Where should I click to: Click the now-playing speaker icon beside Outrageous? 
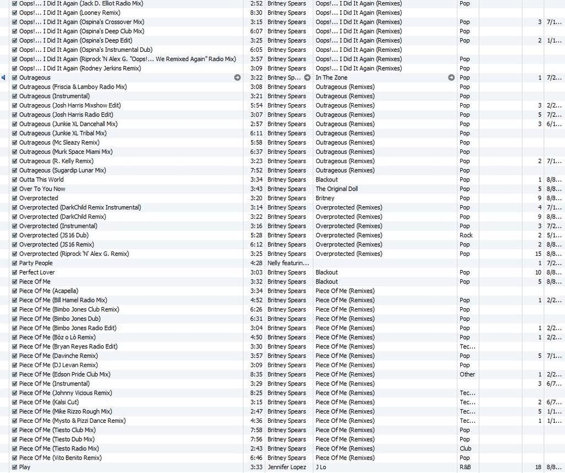[x=3, y=78]
